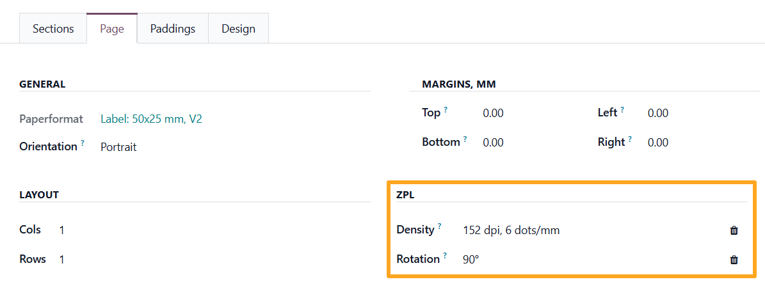Delete the ZPL Density value with trash icon
Screen dimensions: 765x291
(734, 230)
